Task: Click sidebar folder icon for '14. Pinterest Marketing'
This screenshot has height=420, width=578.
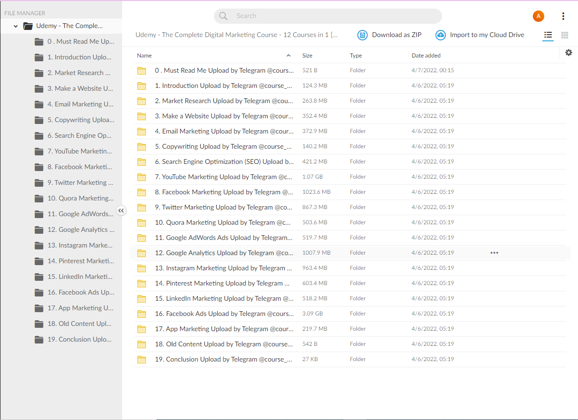Action: (39, 261)
